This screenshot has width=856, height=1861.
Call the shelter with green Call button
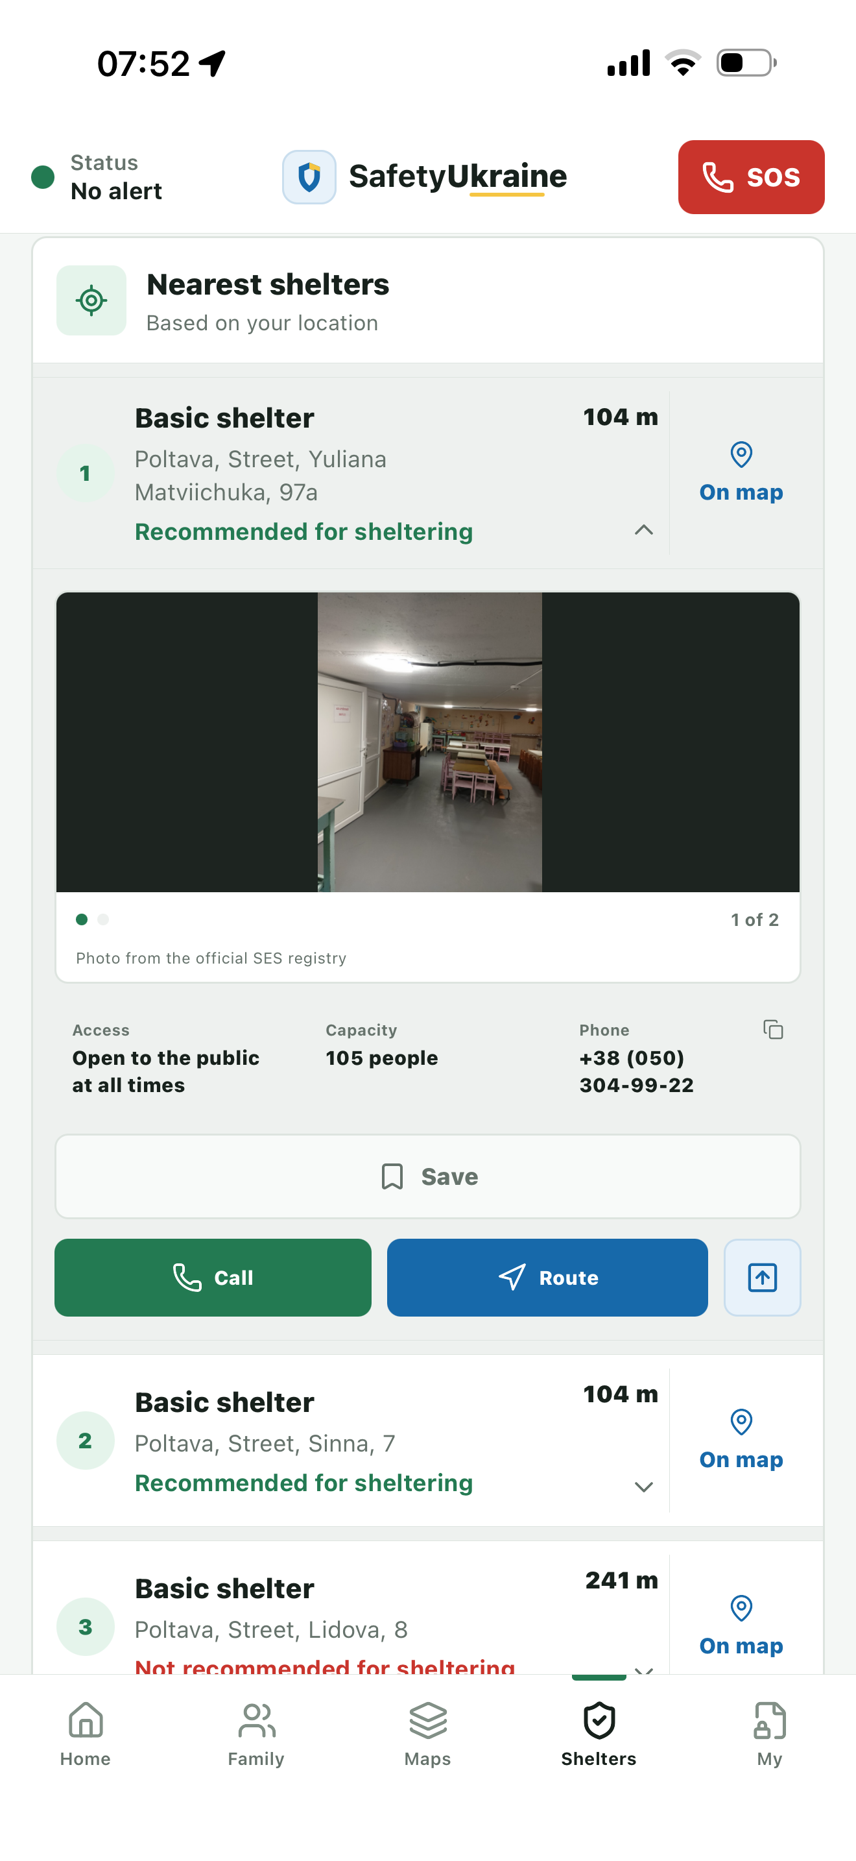point(213,1277)
